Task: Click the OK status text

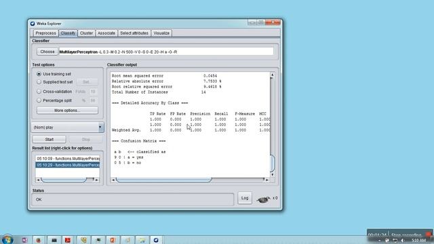Action: [x=39, y=199]
